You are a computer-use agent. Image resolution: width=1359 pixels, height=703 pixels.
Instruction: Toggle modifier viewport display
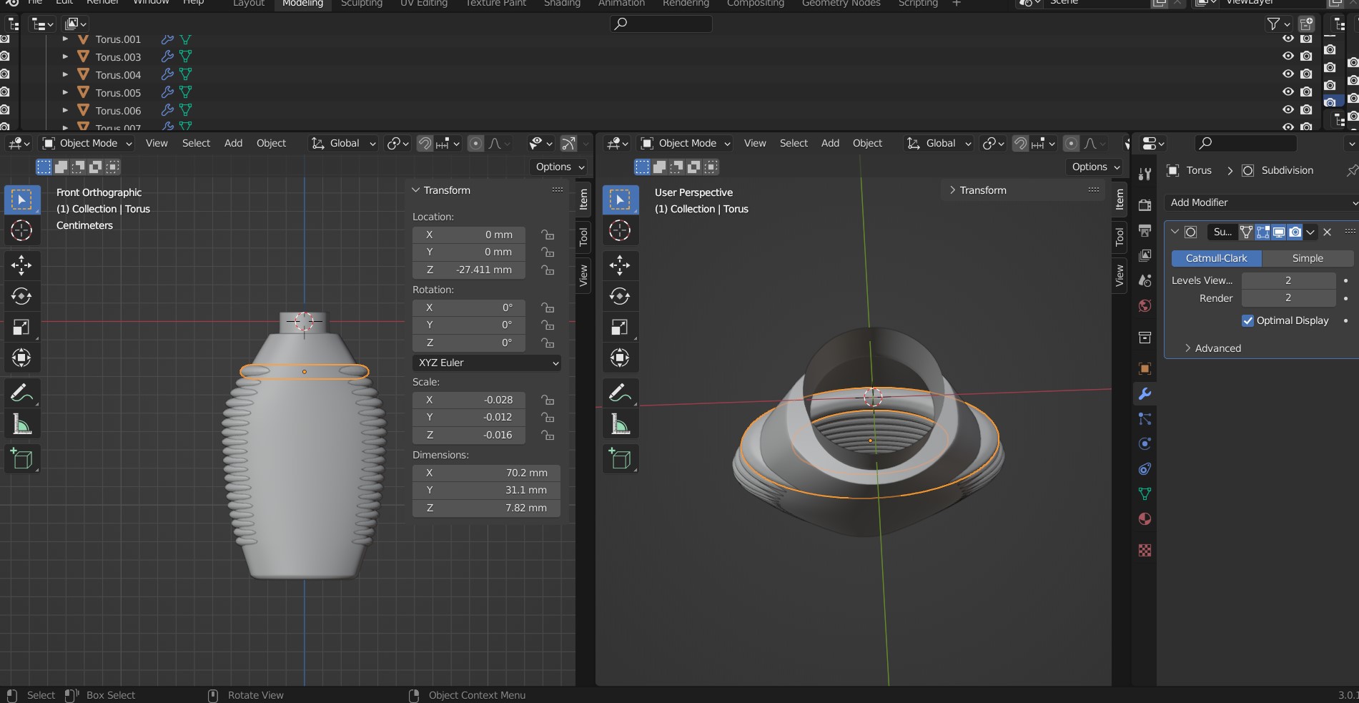pyautogui.click(x=1278, y=232)
